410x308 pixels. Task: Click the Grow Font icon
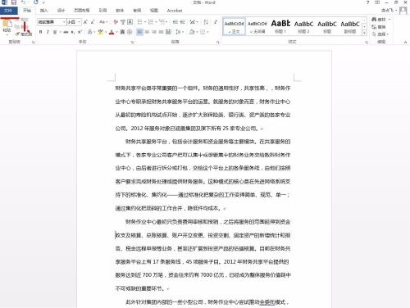(x=85, y=22)
